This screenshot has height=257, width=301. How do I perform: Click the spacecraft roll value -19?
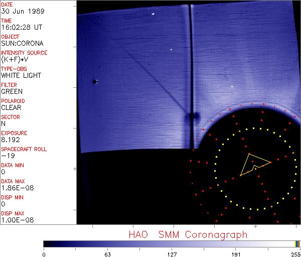coord(7,156)
